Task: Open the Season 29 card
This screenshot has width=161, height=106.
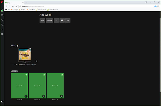Action: click(x=55, y=86)
